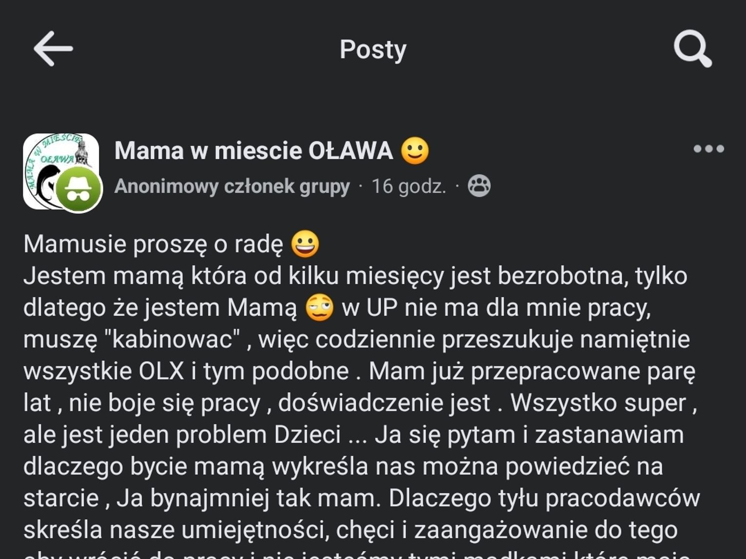Click the "16 godz." post timestamp

tap(409, 186)
